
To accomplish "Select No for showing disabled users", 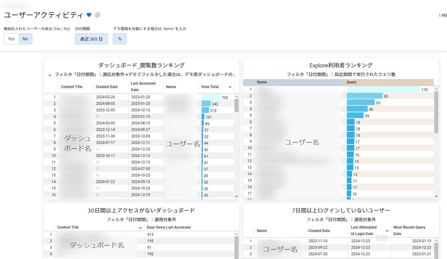I will [25, 39].
